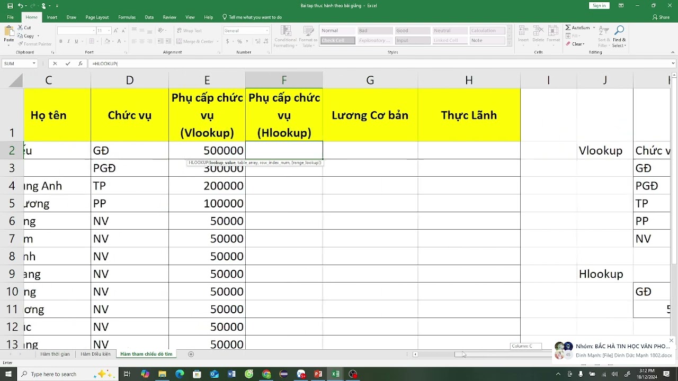This screenshot has width=678, height=381.
Task: Open PowerPoint from the taskbar
Action: click(x=318, y=374)
